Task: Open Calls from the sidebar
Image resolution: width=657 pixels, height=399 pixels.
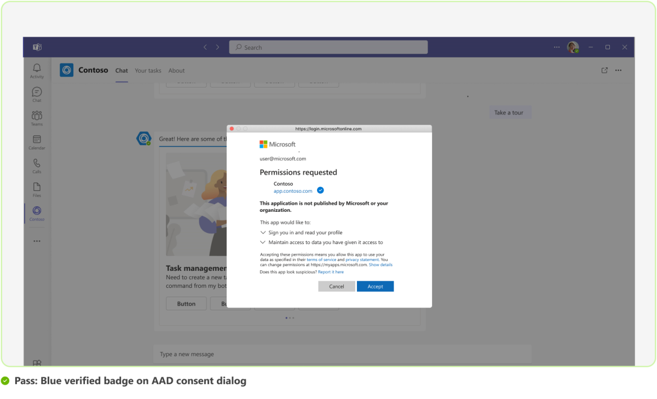Action: coord(37,166)
